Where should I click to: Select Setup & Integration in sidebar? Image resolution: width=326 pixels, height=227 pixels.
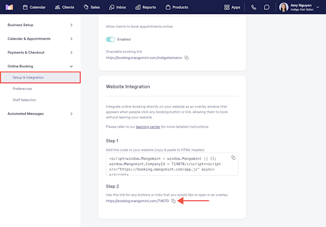coord(40,78)
